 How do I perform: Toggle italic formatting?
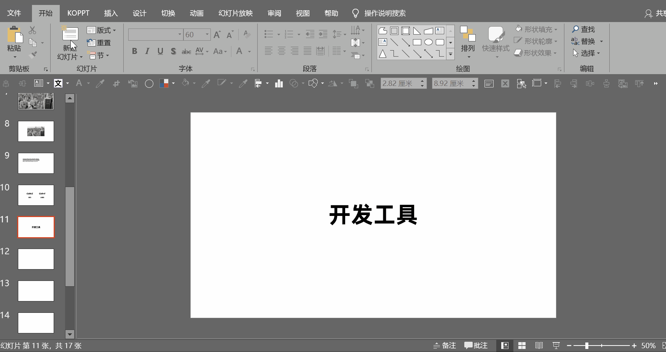coord(147,51)
